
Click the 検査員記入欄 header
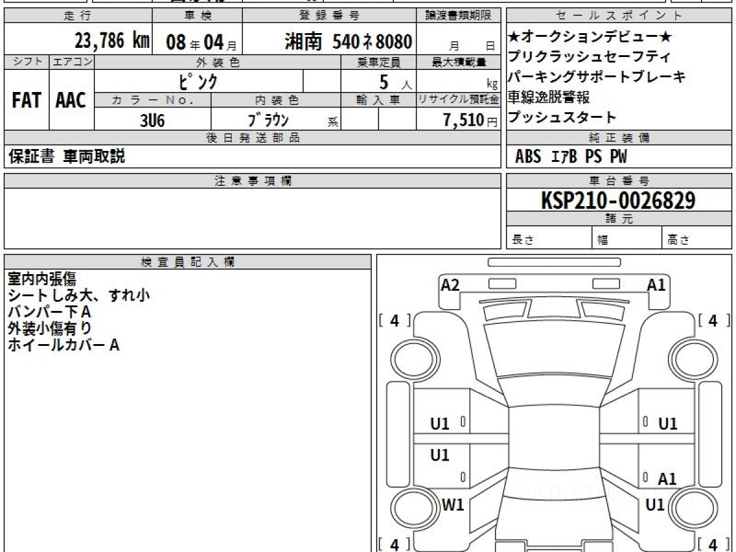pyautogui.click(x=187, y=262)
